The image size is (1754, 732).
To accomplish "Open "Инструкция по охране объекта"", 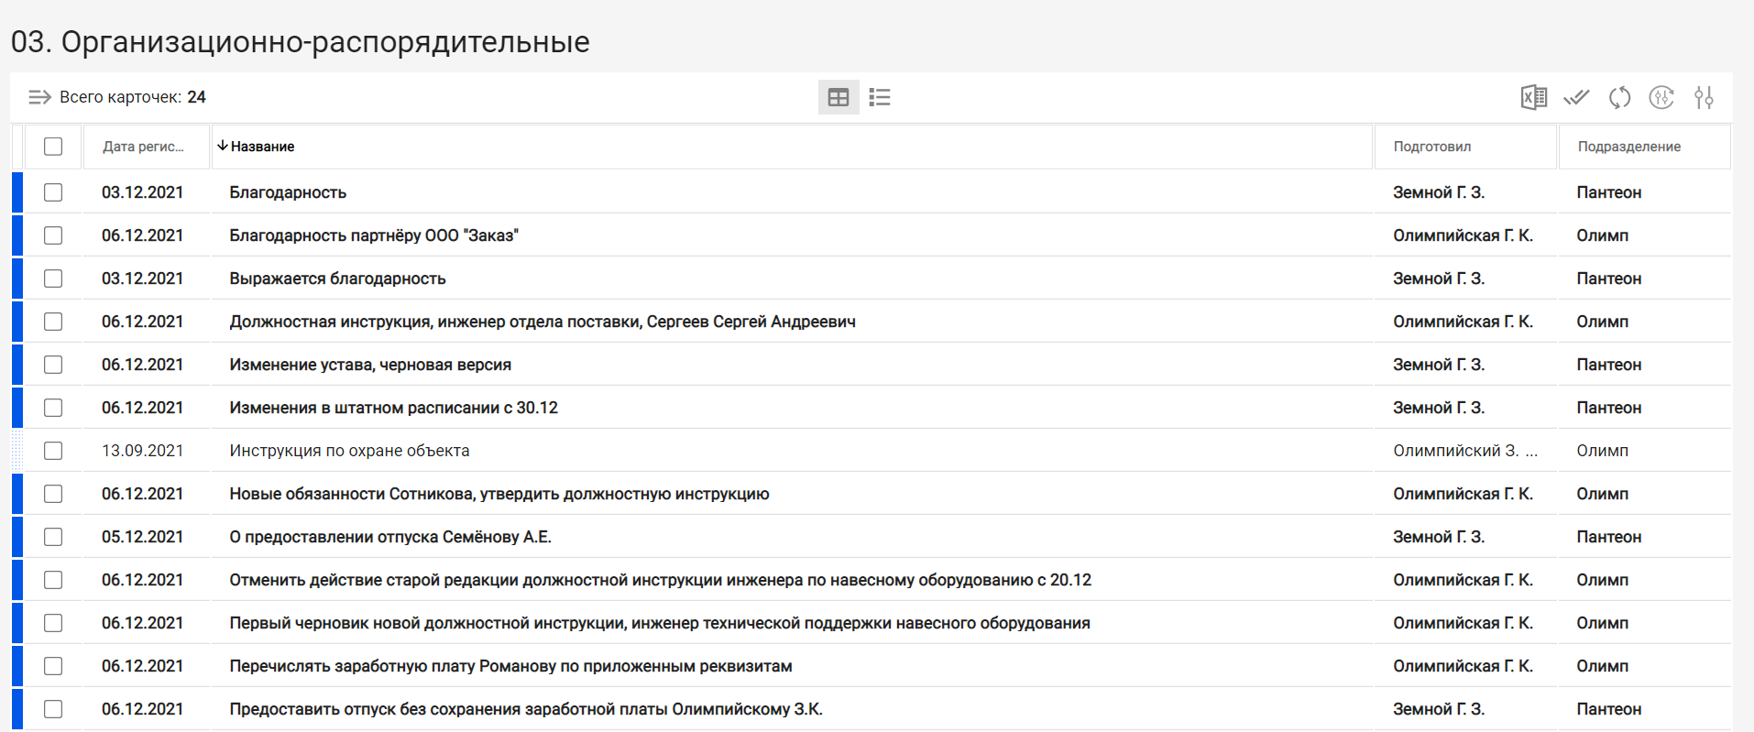I will pyautogui.click(x=349, y=451).
